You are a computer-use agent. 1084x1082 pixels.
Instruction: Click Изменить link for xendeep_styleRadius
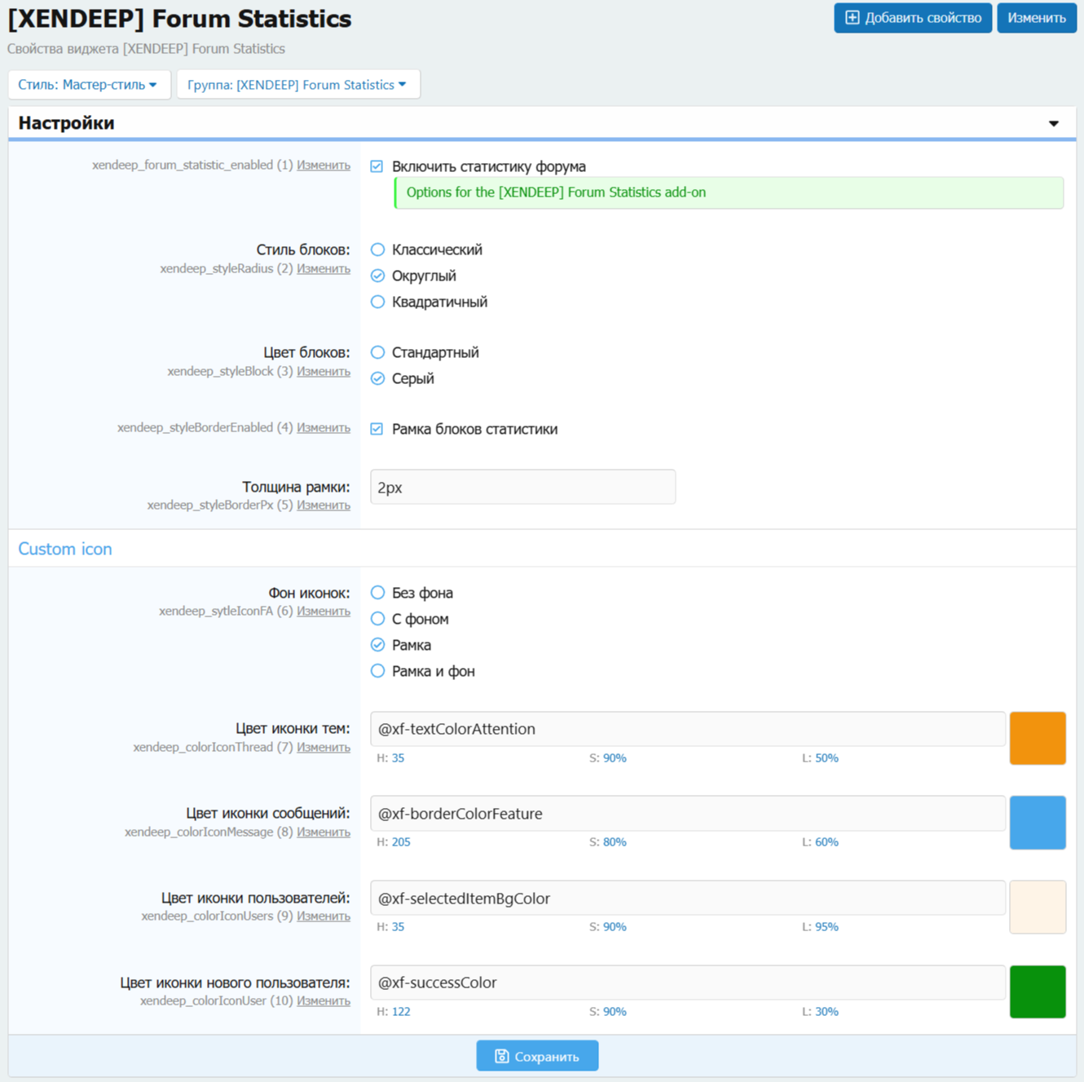323,269
